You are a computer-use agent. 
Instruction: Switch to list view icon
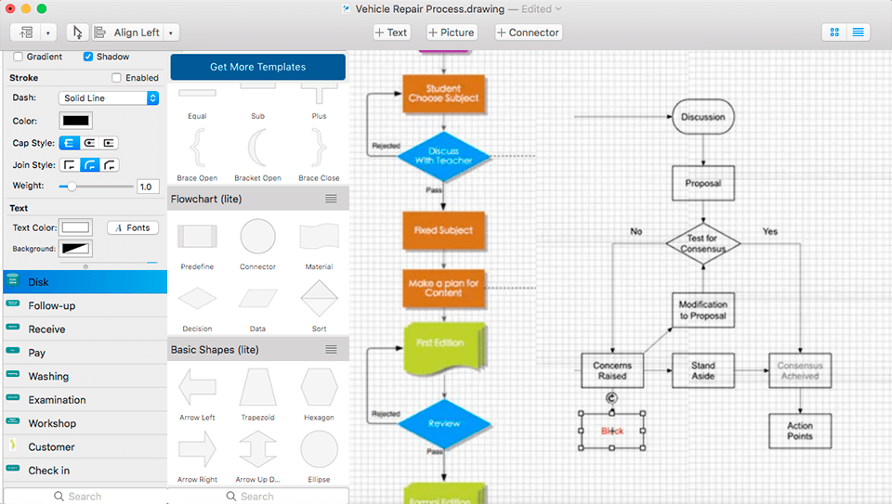click(859, 32)
